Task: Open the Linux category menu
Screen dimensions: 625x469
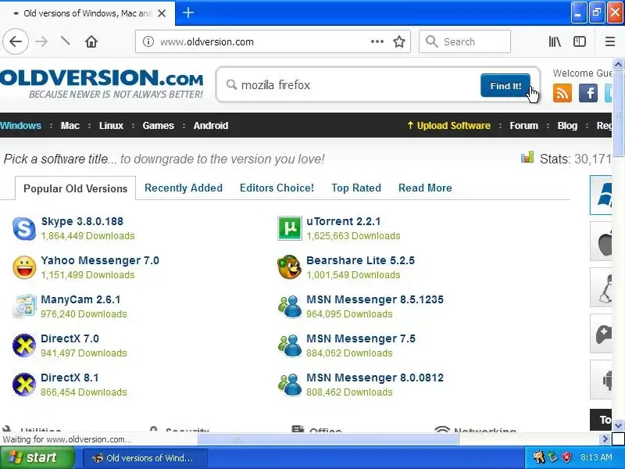Action: (111, 126)
